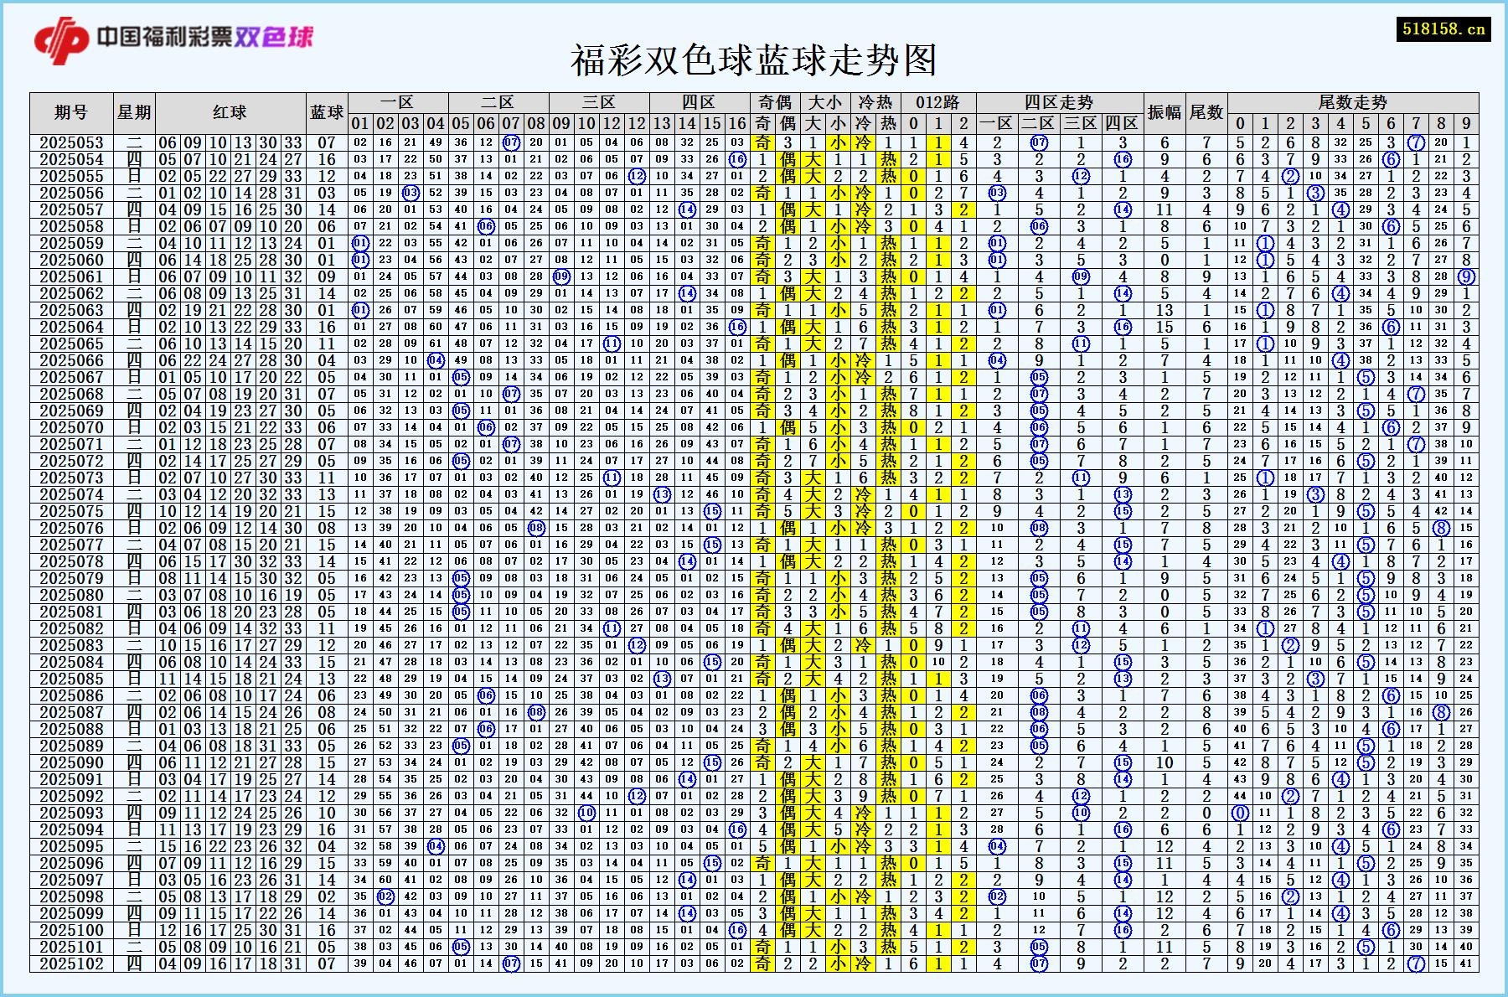Select the 蓝球 column header

[x=328, y=109]
